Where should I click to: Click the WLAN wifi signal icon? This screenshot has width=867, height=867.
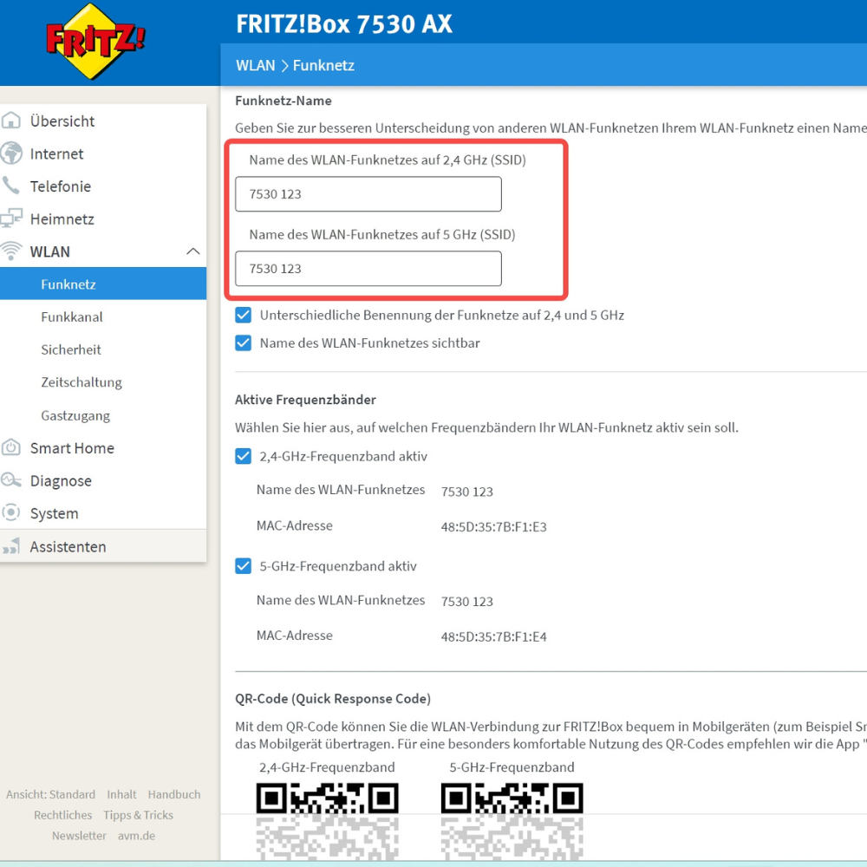point(11,251)
